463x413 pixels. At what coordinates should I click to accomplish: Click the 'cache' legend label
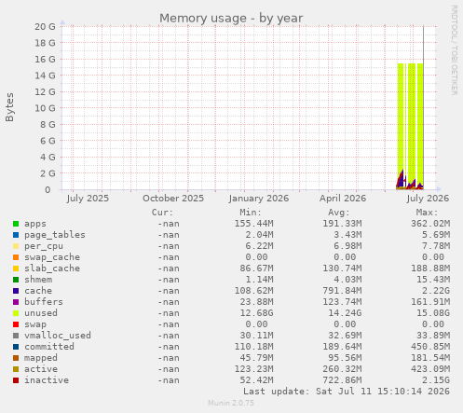(38, 291)
